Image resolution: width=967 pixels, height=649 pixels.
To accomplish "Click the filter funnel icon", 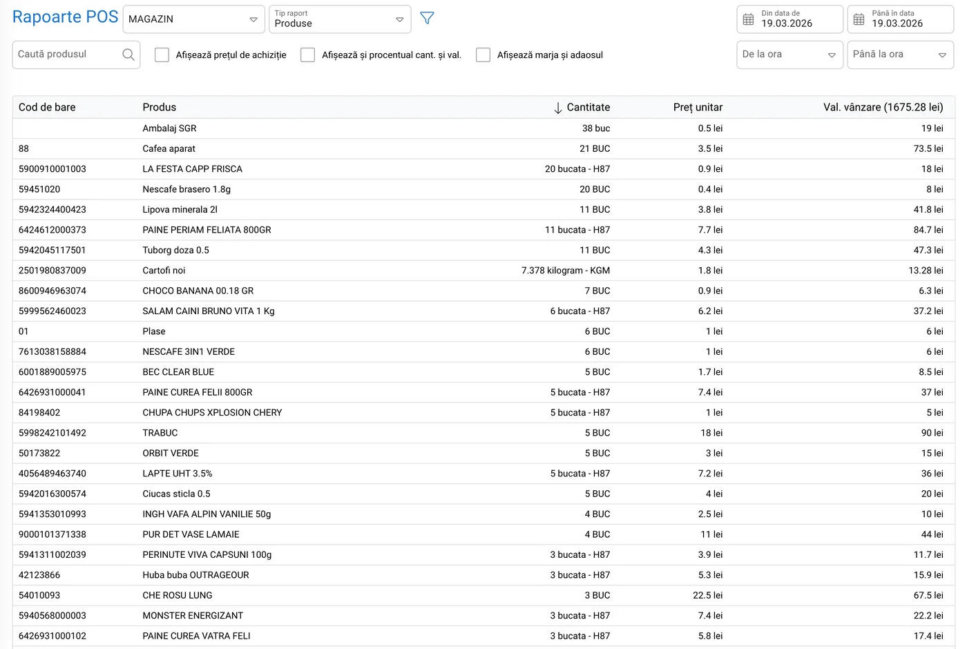I will pyautogui.click(x=427, y=19).
